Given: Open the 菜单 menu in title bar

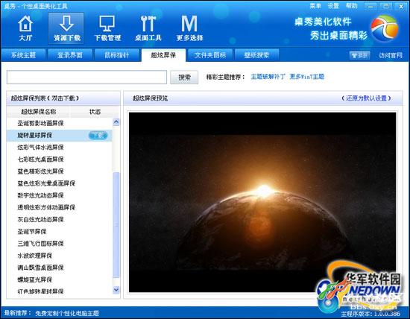Looking at the screenshot, I should click(x=315, y=6).
